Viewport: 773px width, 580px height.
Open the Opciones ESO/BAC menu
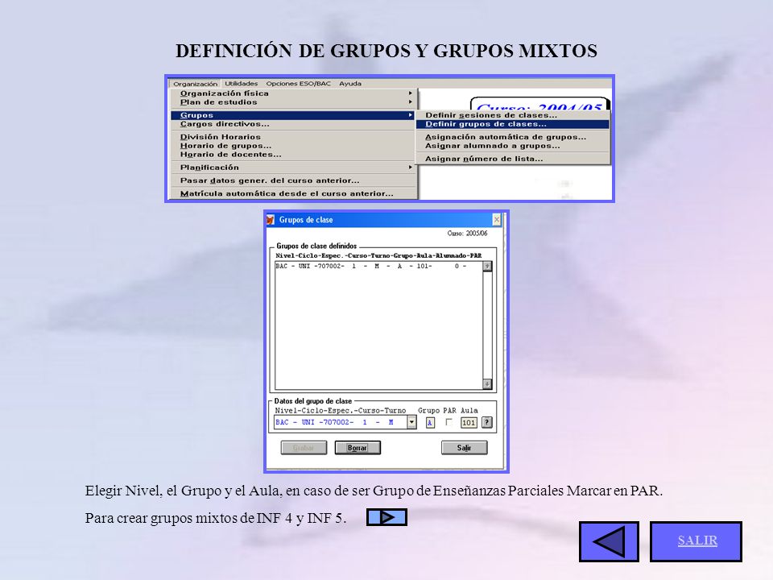point(298,84)
